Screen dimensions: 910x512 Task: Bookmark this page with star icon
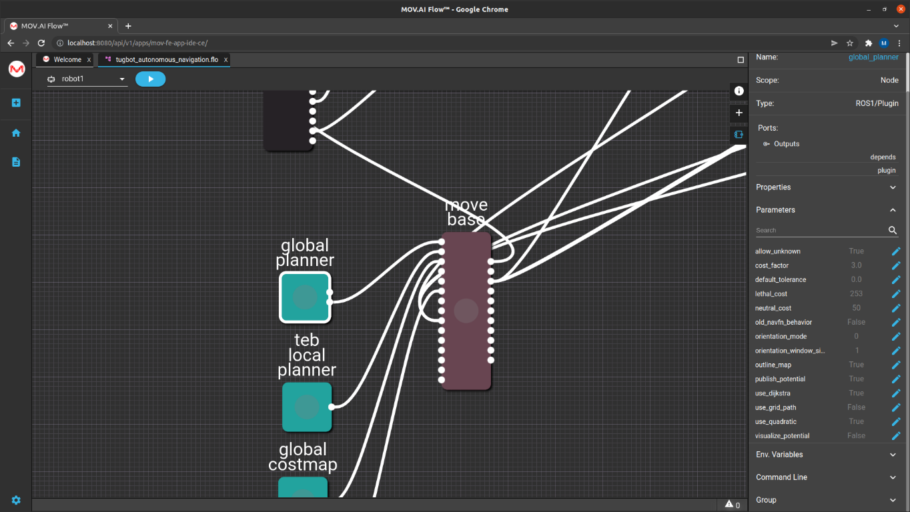tap(850, 43)
